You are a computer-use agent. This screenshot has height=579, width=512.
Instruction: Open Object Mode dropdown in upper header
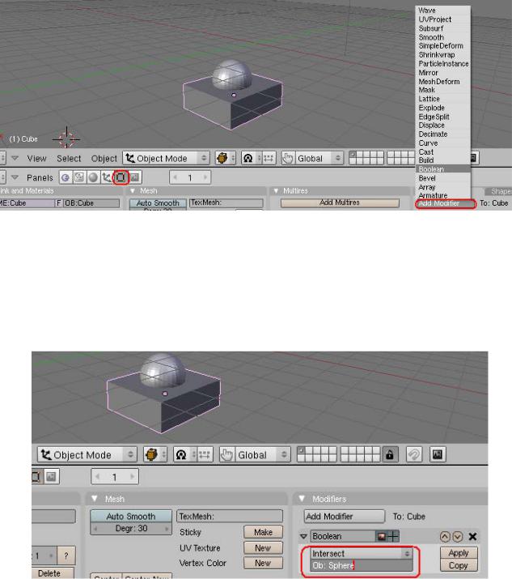pos(166,159)
